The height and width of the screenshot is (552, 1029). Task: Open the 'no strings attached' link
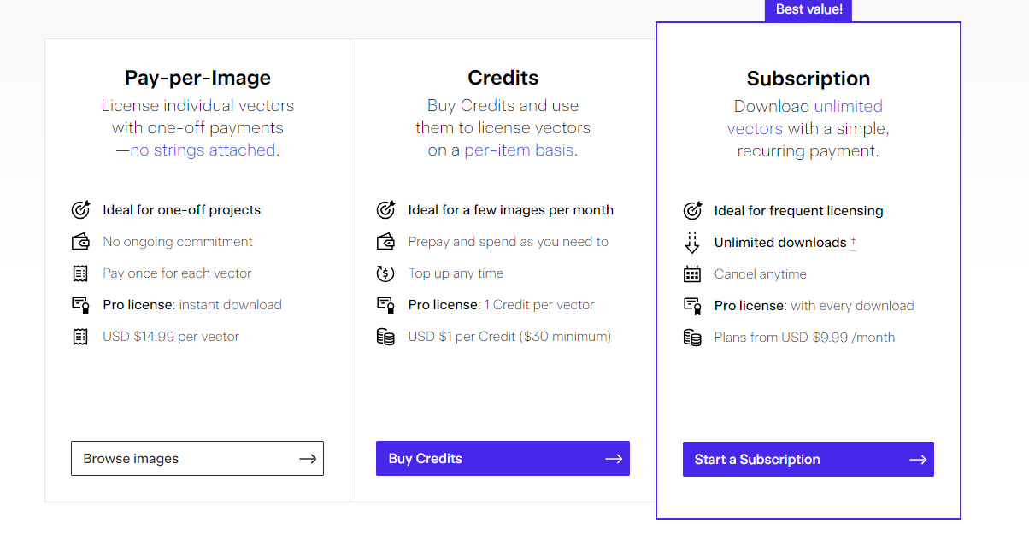203,150
